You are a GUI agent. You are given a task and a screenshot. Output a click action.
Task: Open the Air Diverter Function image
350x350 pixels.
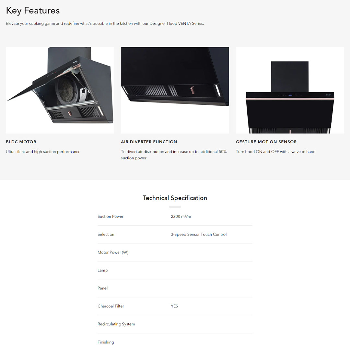point(175,90)
